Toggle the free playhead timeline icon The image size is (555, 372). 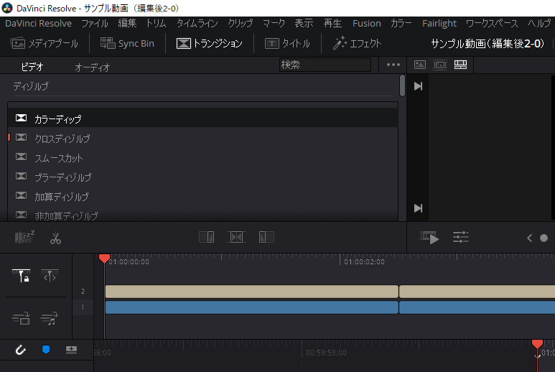tap(50, 276)
